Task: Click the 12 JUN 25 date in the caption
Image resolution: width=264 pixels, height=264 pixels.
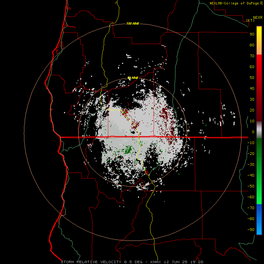Action: [175, 262]
